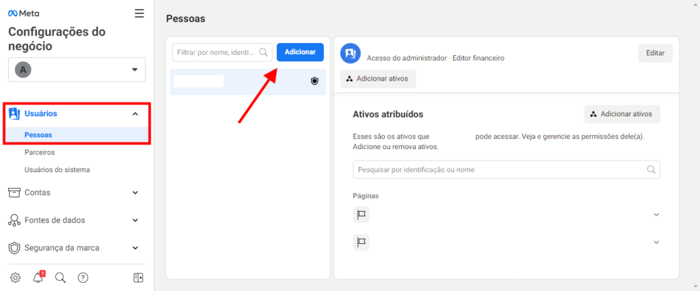
Task: Open the business account selector dropdown
Action: (77, 70)
